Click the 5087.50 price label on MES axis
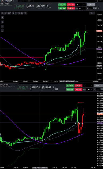The width and height of the screenshot is (103, 169). (99, 66)
